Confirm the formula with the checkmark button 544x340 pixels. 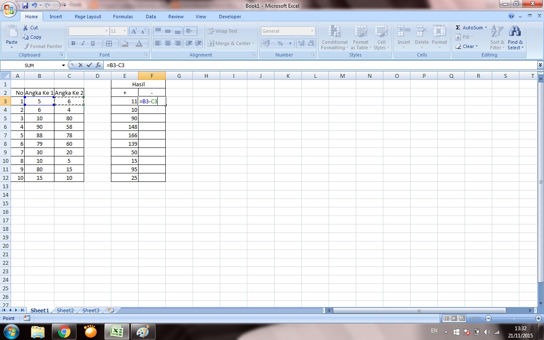tap(89, 65)
